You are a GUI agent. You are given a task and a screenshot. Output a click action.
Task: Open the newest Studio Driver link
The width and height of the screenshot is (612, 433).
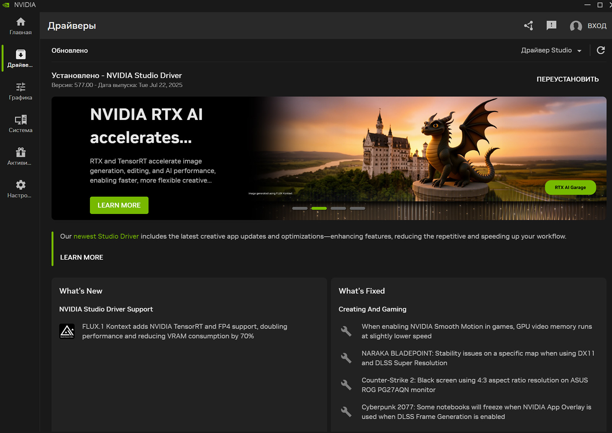click(x=106, y=236)
